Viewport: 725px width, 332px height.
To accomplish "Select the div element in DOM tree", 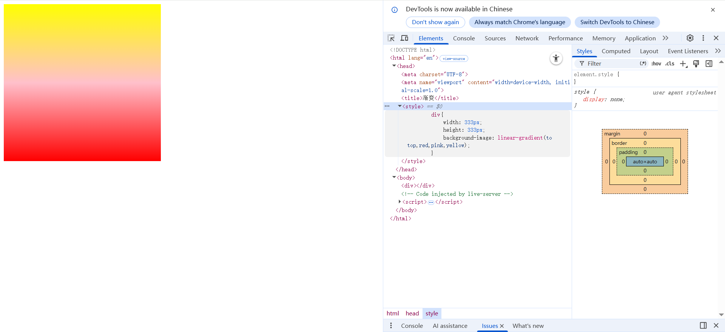I will 418,186.
